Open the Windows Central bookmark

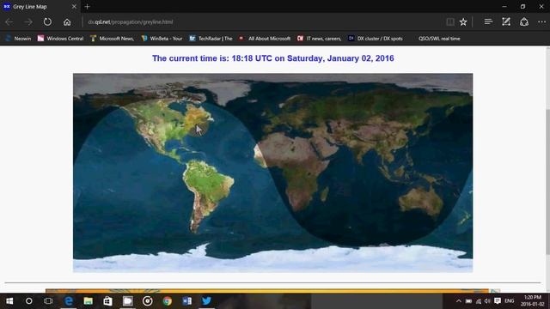point(61,39)
